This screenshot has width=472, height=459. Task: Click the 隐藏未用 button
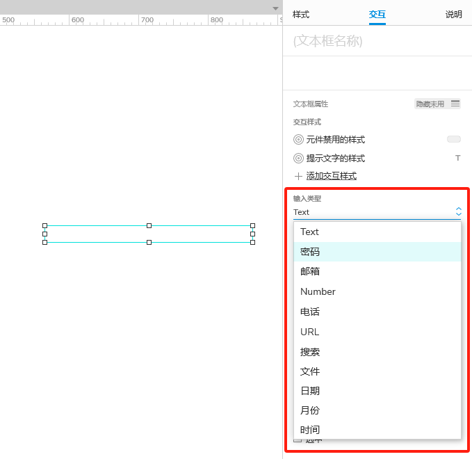click(437, 104)
